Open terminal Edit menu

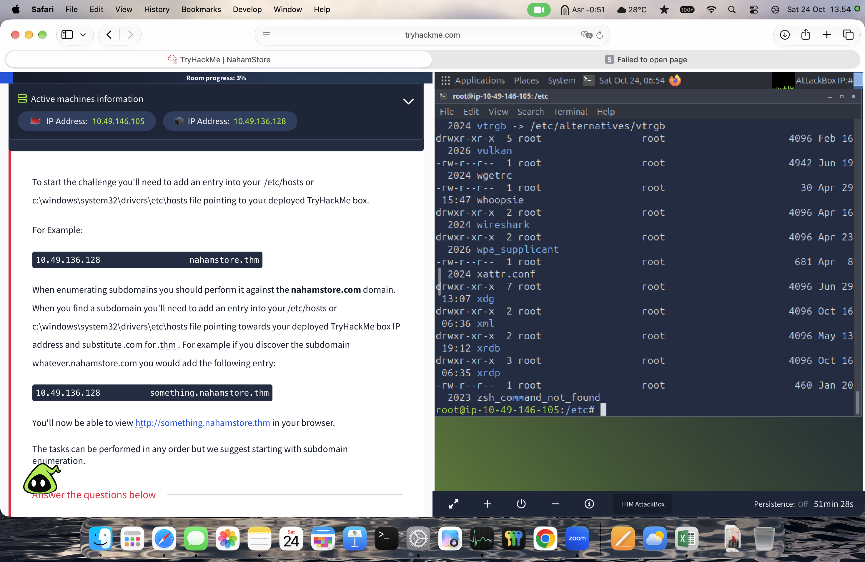[x=471, y=111]
